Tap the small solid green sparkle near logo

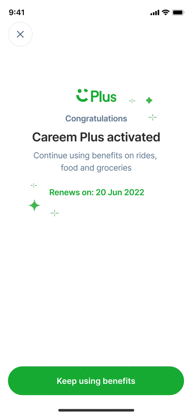(x=149, y=100)
